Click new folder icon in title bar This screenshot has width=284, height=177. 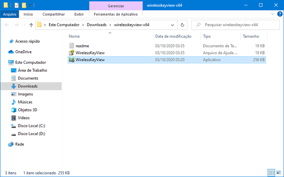(24, 5)
